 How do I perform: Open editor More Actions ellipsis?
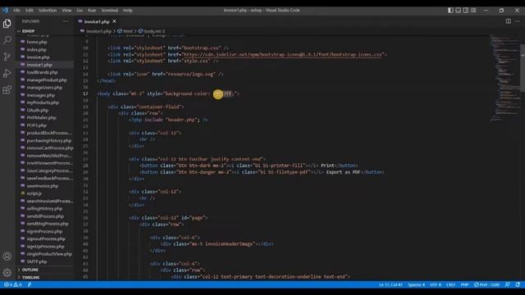tap(518, 21)
